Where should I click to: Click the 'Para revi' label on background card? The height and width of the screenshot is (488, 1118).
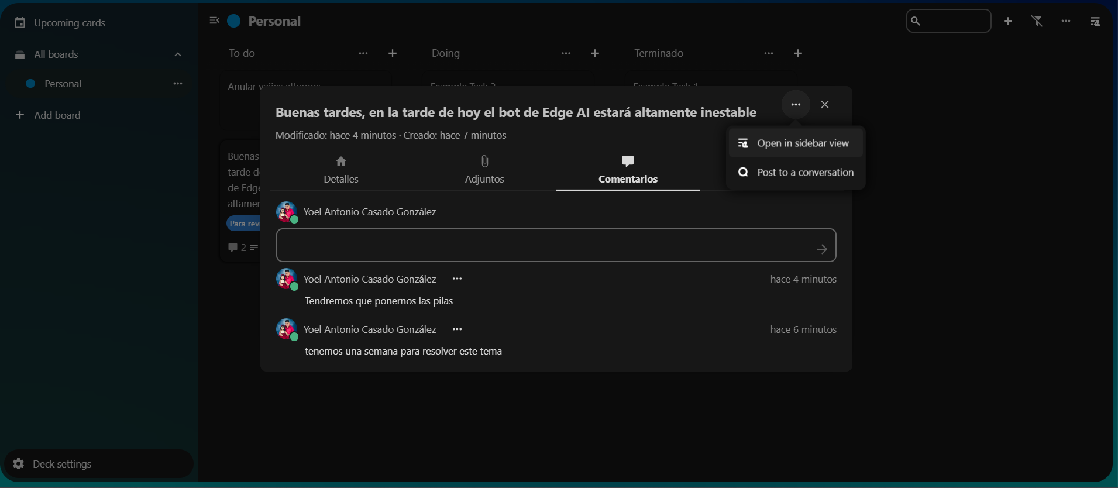(x=244, y=224)
